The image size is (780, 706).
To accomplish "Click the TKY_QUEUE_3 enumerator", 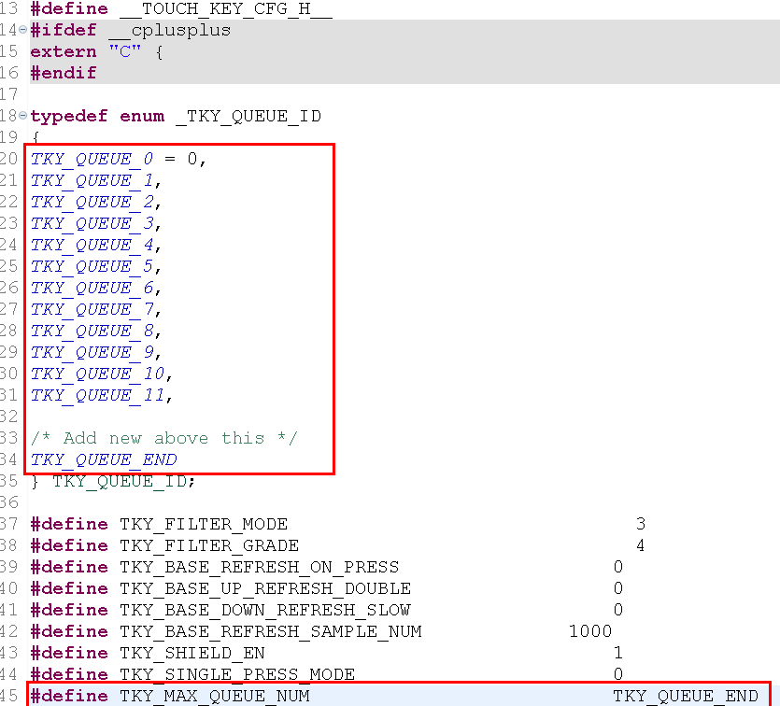I will pyautogui.click(x=92, y=223).
